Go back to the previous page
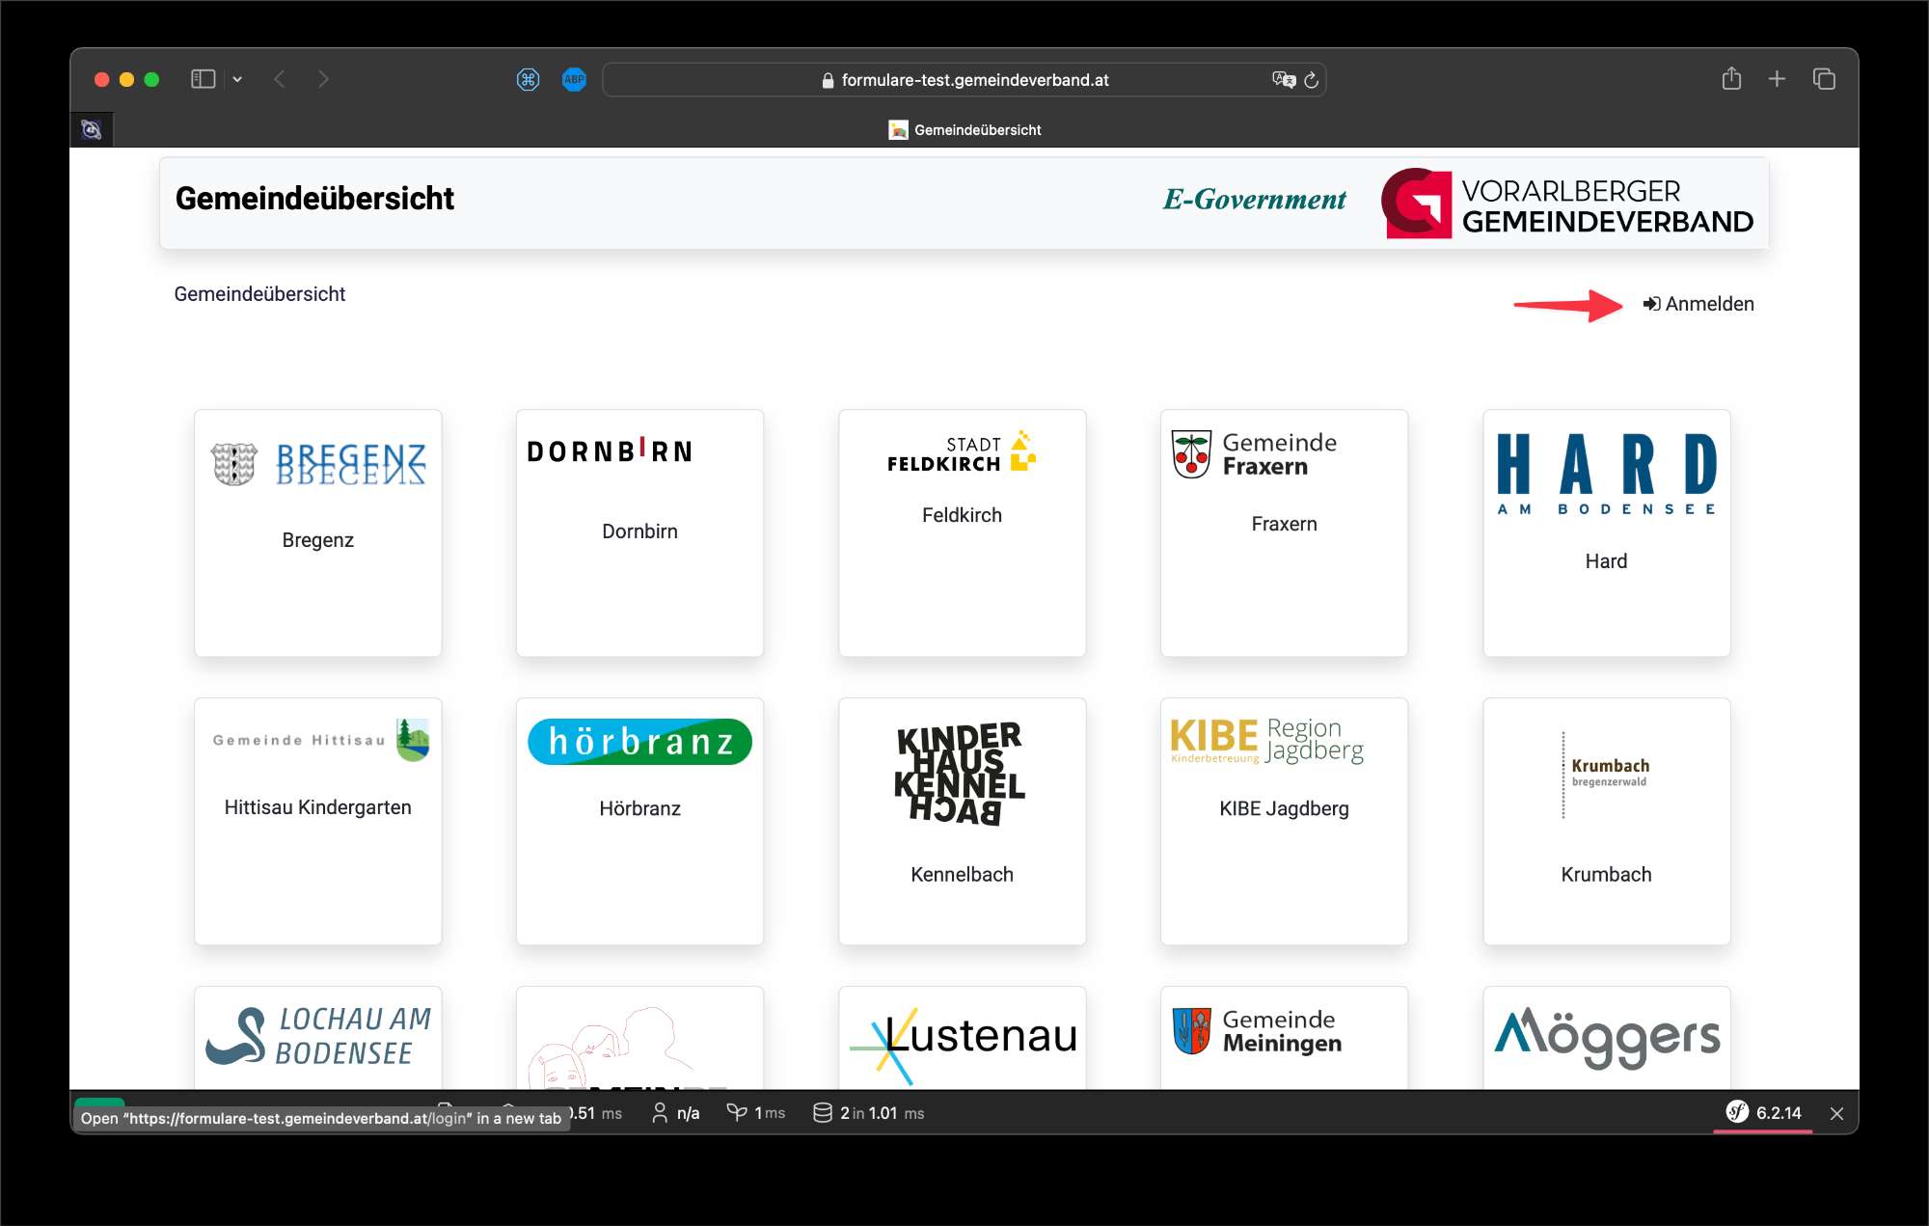The height and width of the screenshot is (1226, 1929). point(280,79)
